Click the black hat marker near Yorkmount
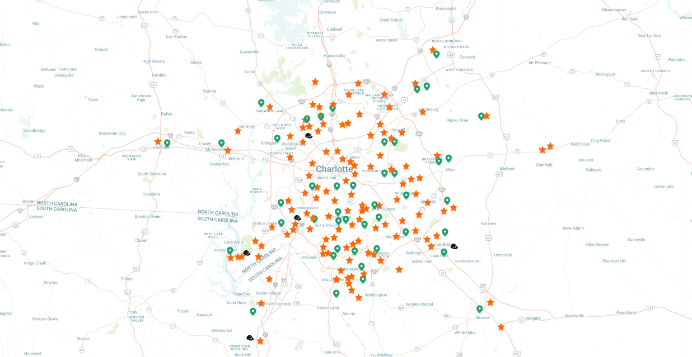This screenshot has width=692, height=357. tap(297, 217)
